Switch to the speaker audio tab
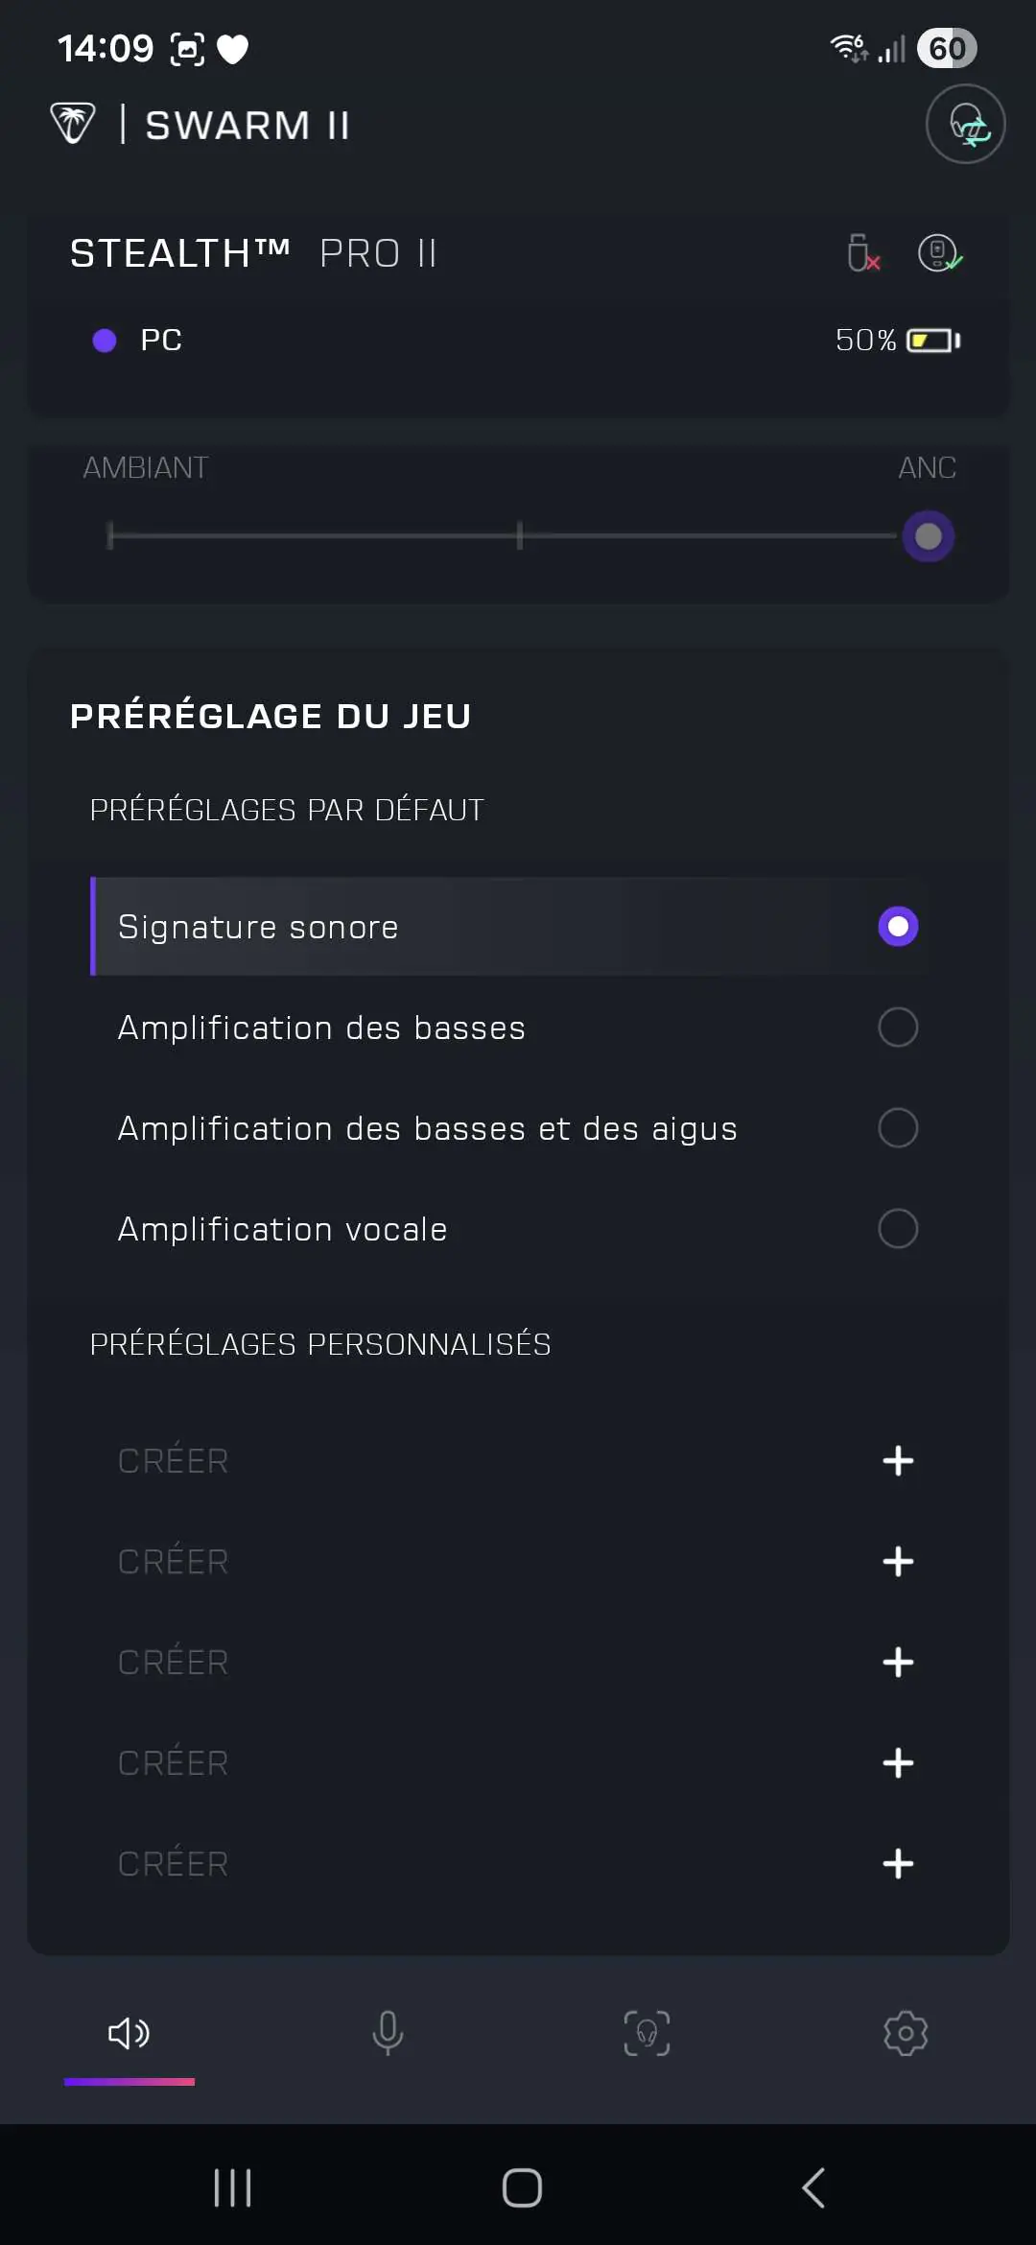This screenshot has width=1036, height=2245. tap(129, 2032)
